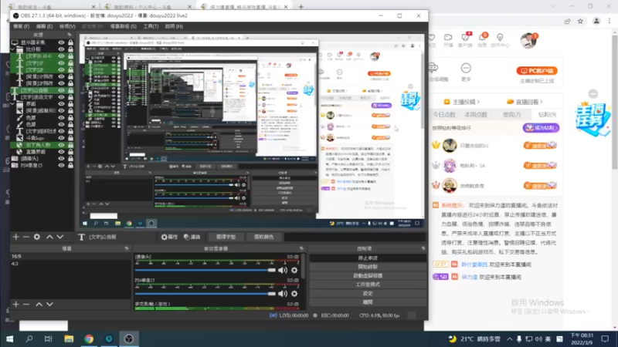Open 创作中心 lightbulb icon on Douyu
618x347 pixels.
coord(500,40)
